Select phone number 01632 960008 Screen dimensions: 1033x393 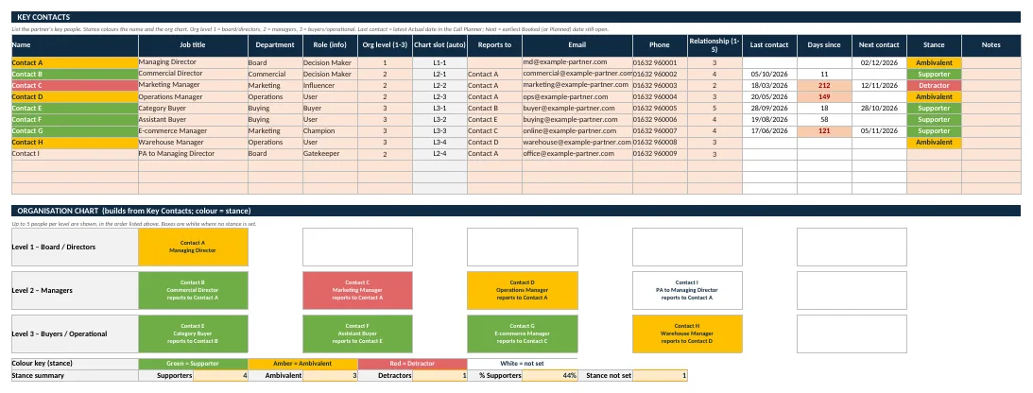pyautogui.click(x=660, y=143)
